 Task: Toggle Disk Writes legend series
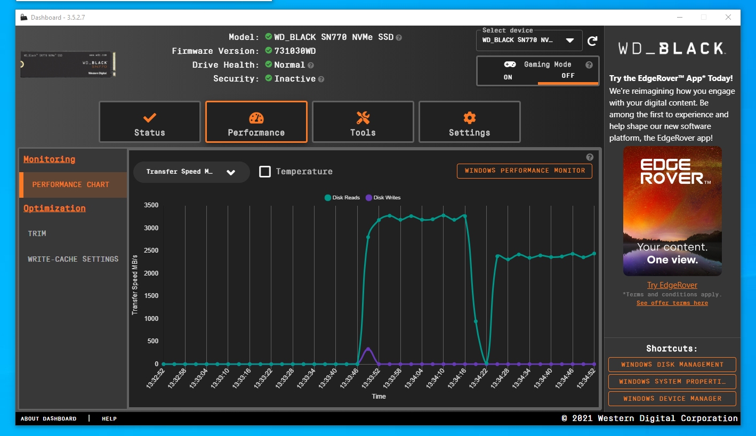click(x=383, y=198)
